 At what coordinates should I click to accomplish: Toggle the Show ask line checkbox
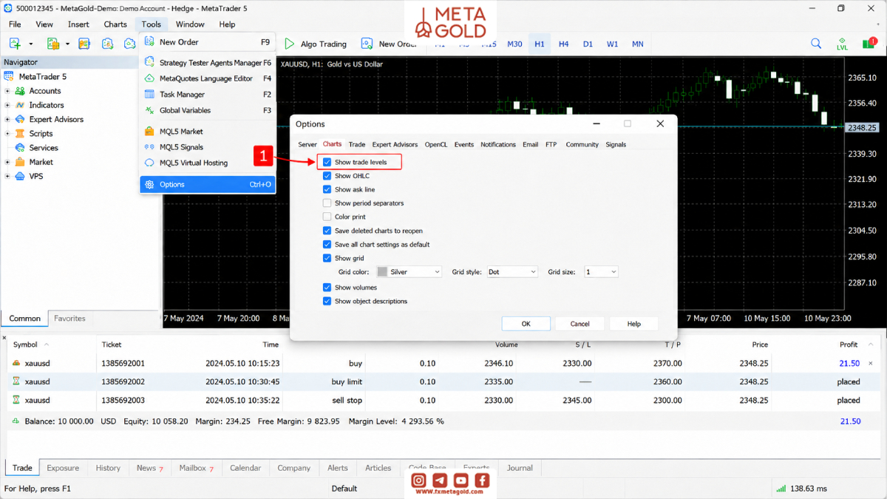click(x=327, y=189)
